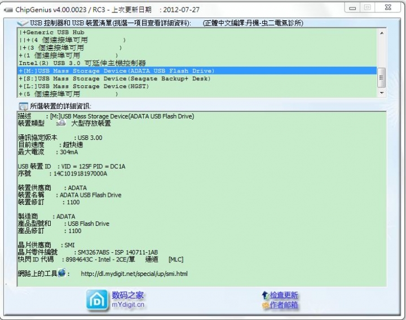406x320 pixels.
Task: Click the device list scrollbar thumb
Action: click(x=382, y=77)
